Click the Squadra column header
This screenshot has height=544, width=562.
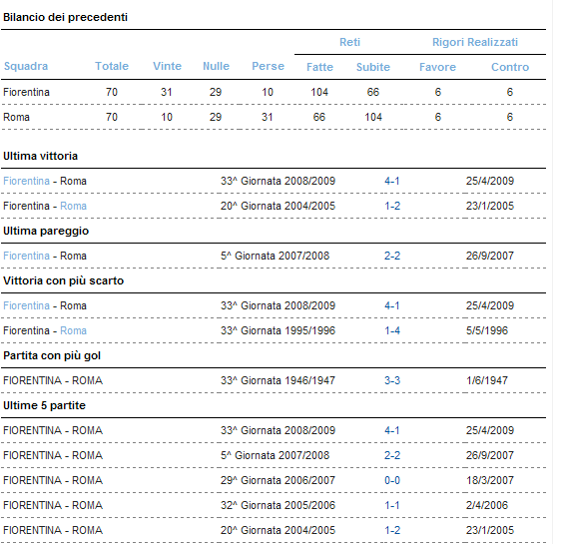pos(26,66)
